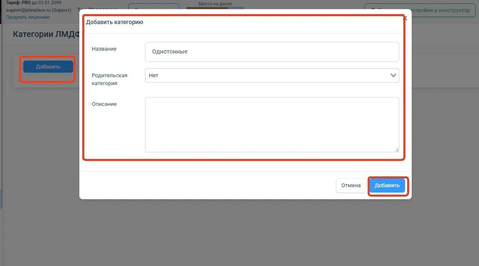Click the resize grip of the Описание textarea

click(x=396, y=149)
